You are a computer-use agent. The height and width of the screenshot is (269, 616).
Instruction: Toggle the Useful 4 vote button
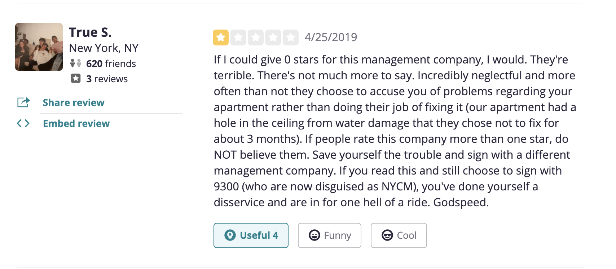click(251, 235)
